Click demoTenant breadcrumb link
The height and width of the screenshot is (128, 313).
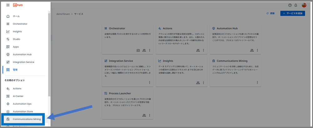(x=63, y=14)
